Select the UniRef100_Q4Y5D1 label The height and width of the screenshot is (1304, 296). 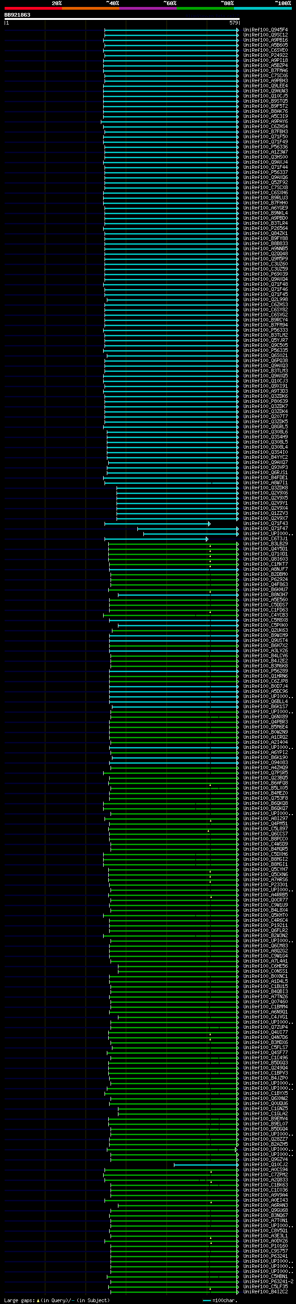click(265, 549)
